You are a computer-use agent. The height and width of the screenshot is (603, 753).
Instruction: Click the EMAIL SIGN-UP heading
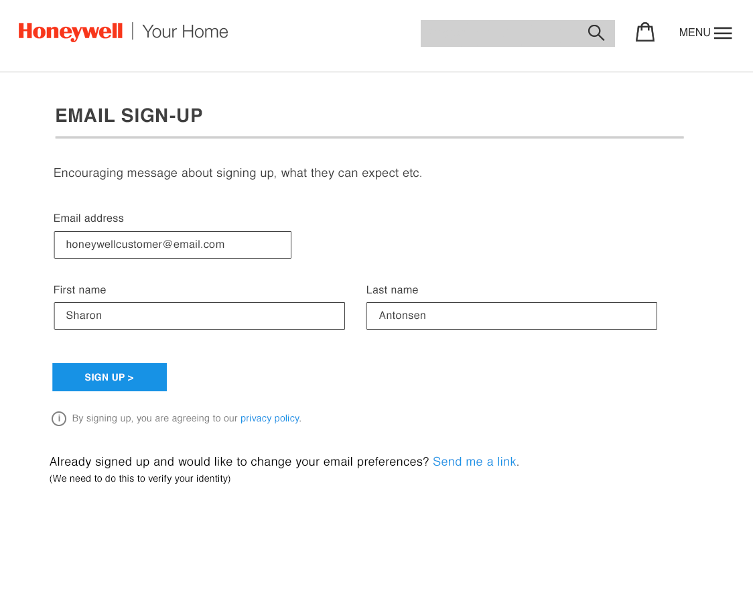click(x=129, y=116)
